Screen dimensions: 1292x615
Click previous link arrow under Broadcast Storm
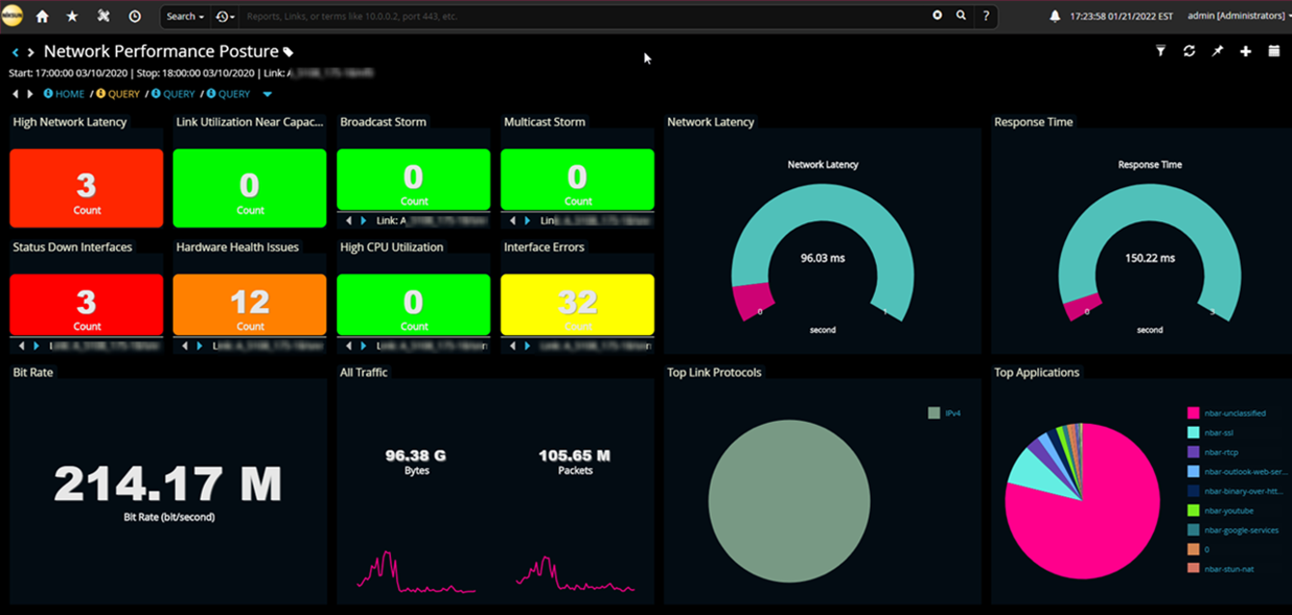click(x=350, y=221)
